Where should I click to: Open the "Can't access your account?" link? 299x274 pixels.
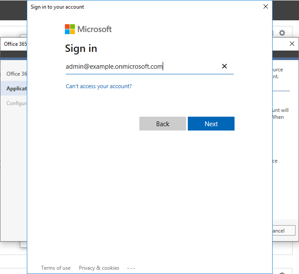[99, 86]
